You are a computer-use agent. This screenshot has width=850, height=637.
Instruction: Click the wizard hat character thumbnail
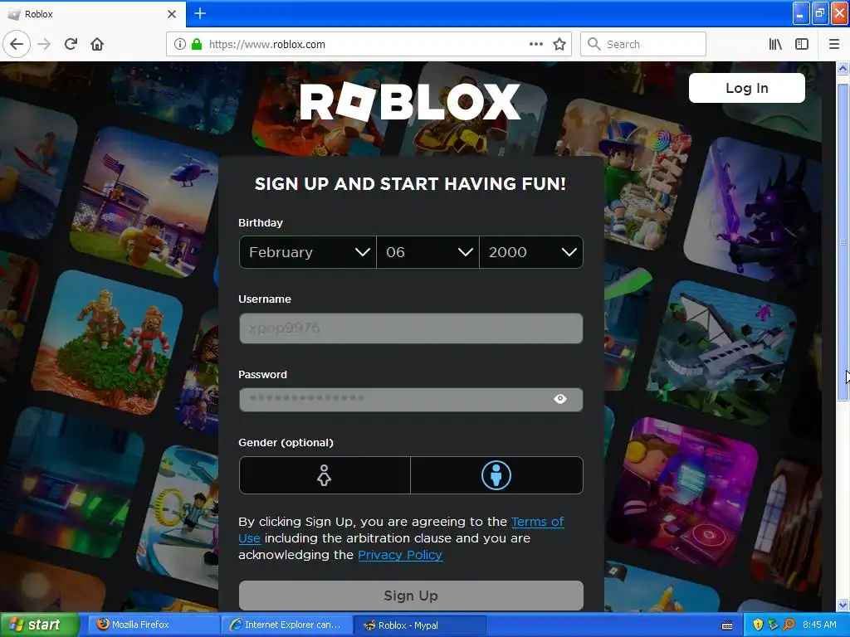click(623, 173)
